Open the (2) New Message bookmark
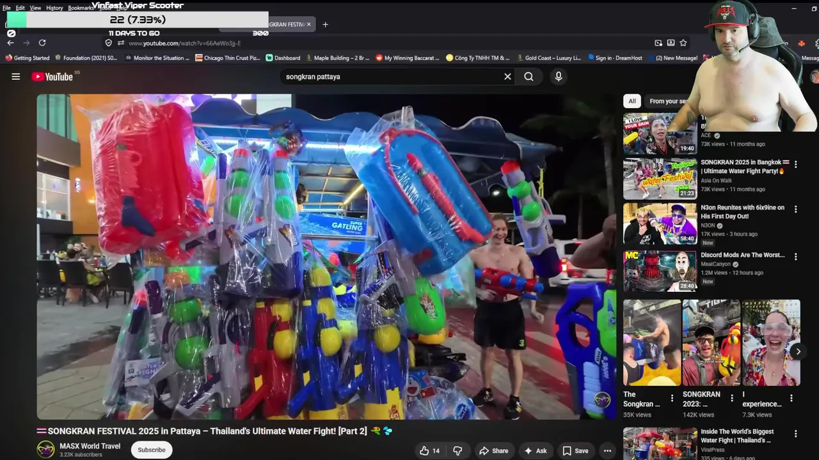 [672, 58]
